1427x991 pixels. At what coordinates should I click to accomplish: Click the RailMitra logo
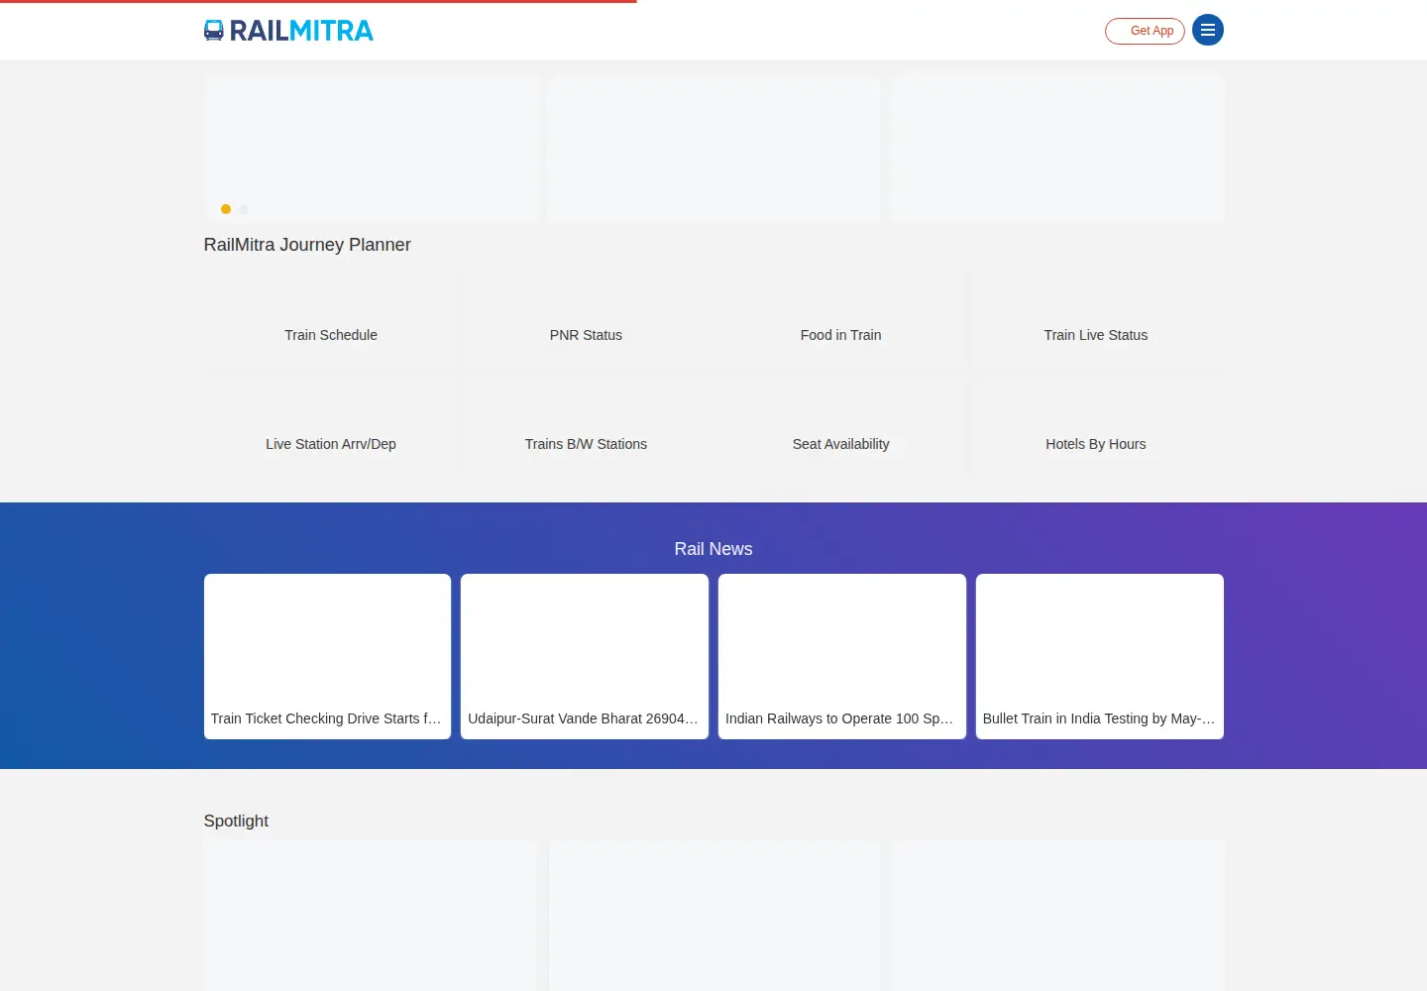(288, 31)
